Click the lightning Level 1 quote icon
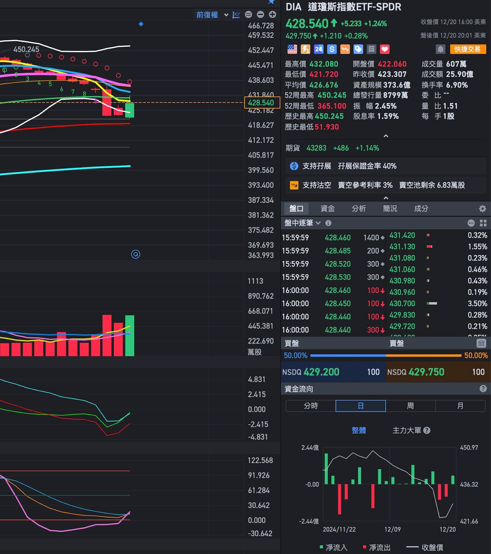Image resolution: width=491 pixels, height=554 pixels. 305,49
